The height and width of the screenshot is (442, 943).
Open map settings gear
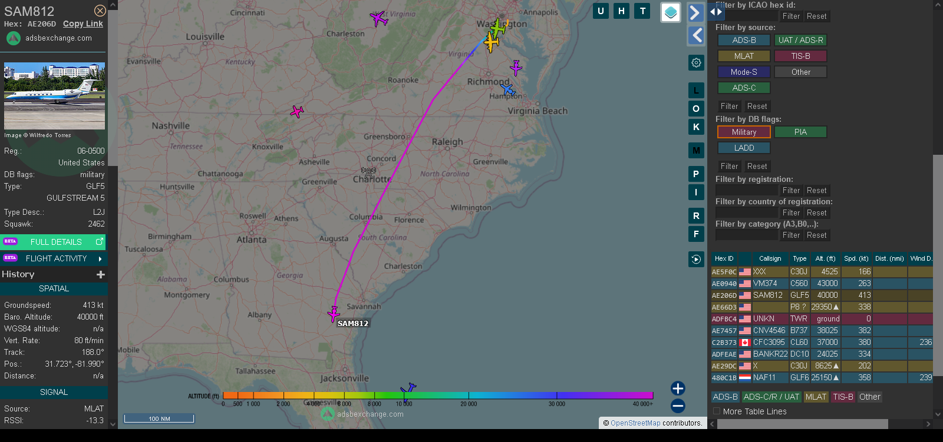(x=696, y=62)
